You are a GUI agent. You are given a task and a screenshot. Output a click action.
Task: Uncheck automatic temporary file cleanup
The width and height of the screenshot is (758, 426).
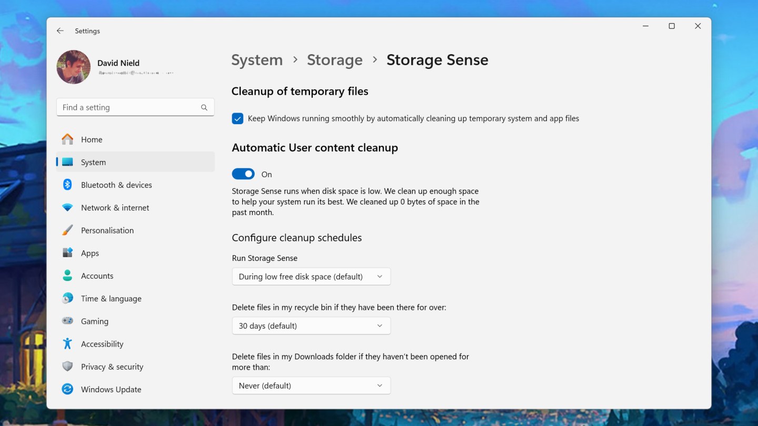[237, 118]
